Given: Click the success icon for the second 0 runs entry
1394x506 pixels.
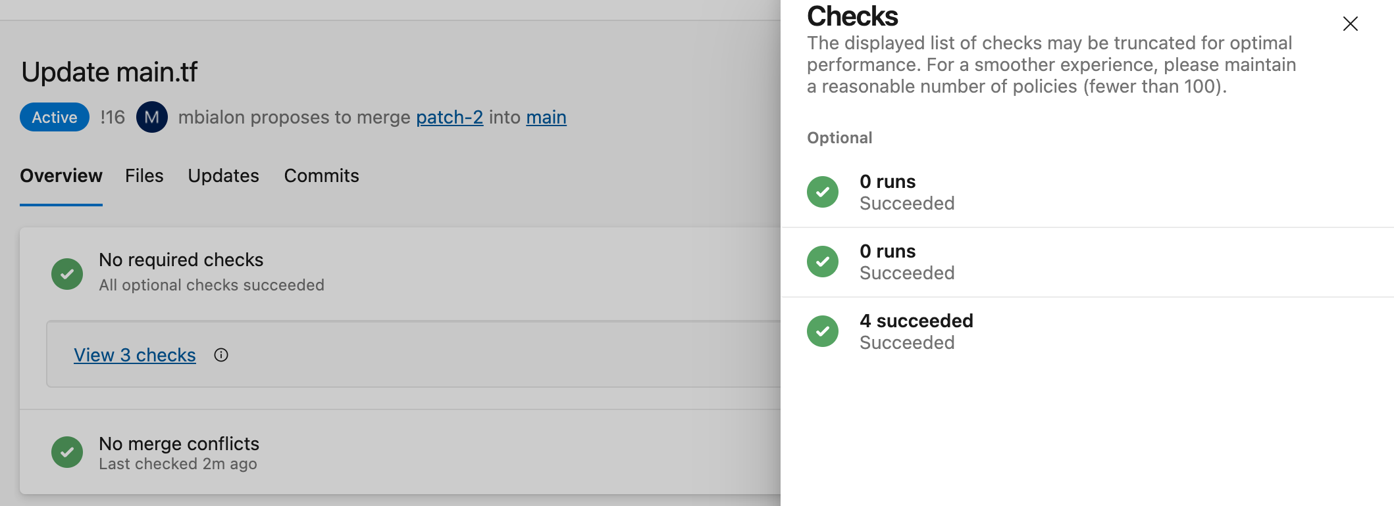Looking at the screenshot, I should tap(822, 262).
